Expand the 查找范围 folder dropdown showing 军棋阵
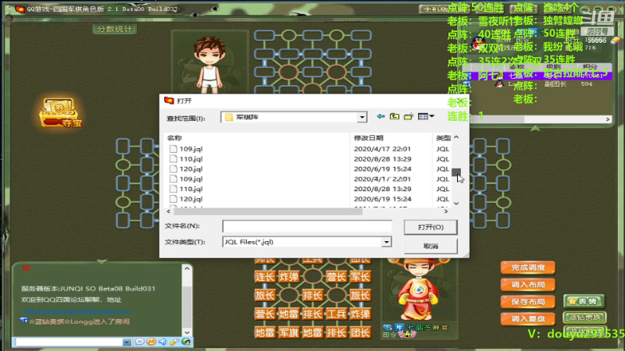This screenshot has width=625, height=351. click(x=362, y=117)
